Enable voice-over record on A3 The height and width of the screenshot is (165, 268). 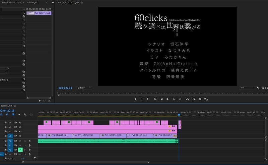point(30,150)
